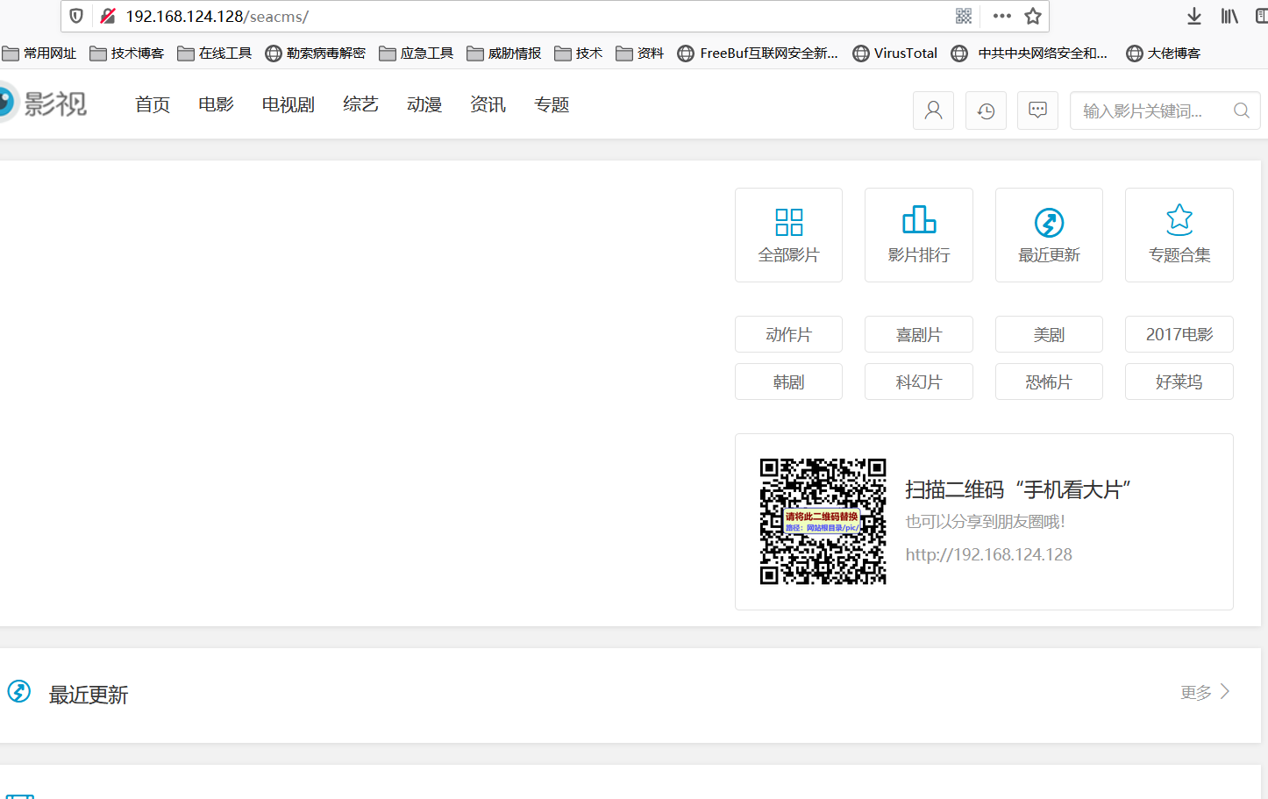The width and height of the screenshot is (1268, 799).
Task: Go to 电影 in navigation
Action: pyautogui.click(x=216, y=104)
